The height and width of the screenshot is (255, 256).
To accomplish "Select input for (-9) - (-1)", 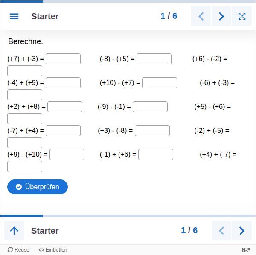I will click(x=150, y=107).
